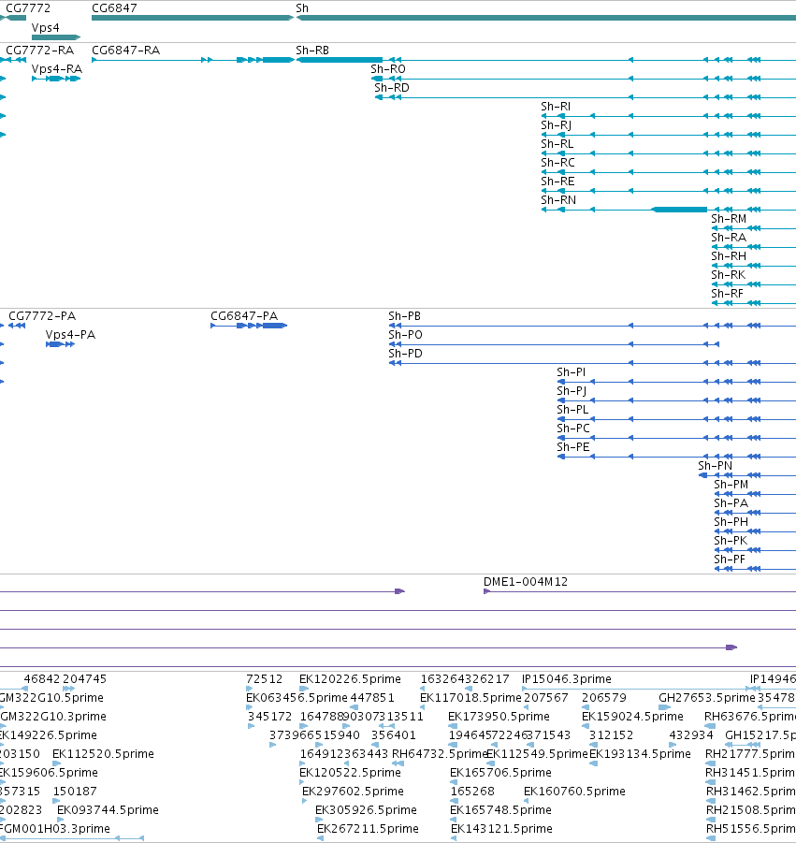The height and width of the screenshot is (843, 796).
Task: Select the Sh-PJ protein label
Action: tap(572, 391)
